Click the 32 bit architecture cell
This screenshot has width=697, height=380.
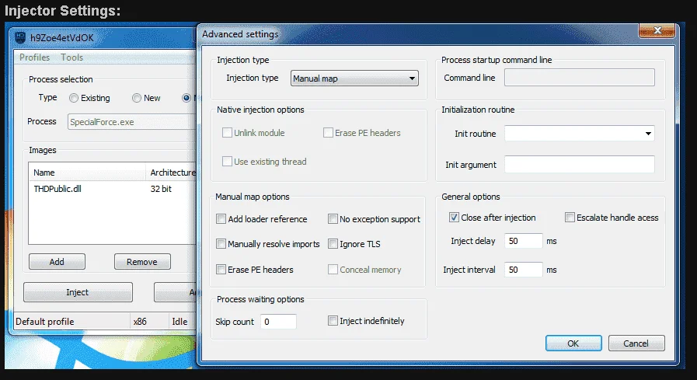(161, 189)
